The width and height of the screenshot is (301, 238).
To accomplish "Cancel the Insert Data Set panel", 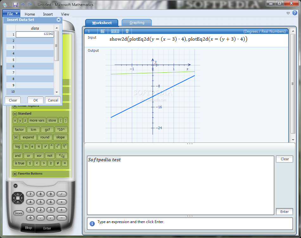I will click(53, 100).
